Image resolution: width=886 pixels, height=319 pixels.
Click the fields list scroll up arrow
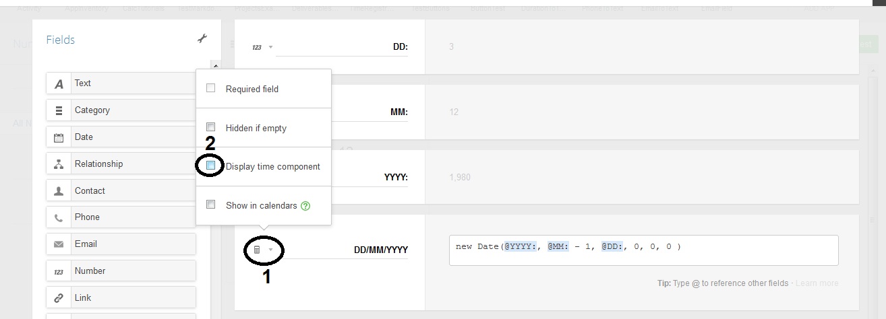[x=215, y=66]
